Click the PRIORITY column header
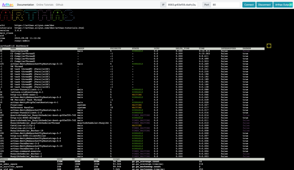Viewport: 294px width, 170px height. pos(116,48)
